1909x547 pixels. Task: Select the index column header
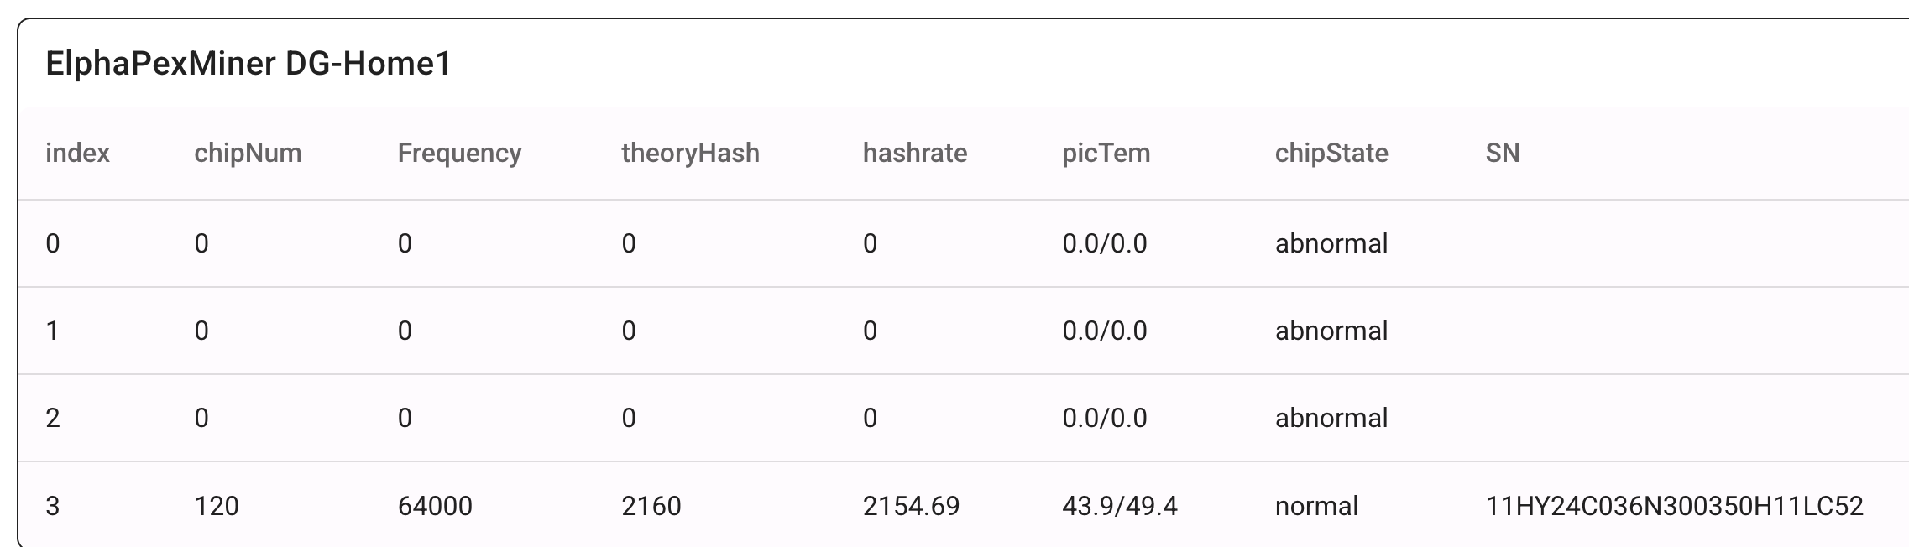pos(77,153)
